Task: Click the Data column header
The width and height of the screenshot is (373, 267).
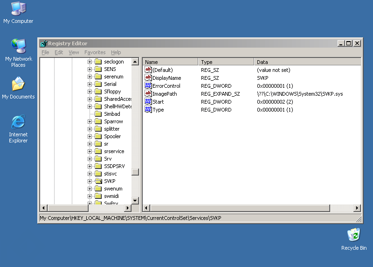Action: [x=307, y=62]
